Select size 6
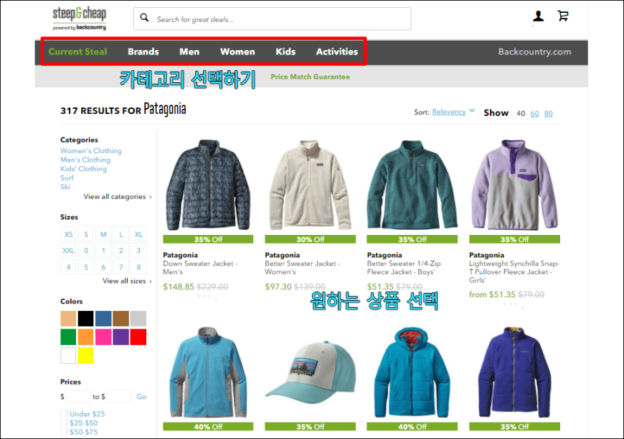 pyautogui.click(x=103, y=267)
